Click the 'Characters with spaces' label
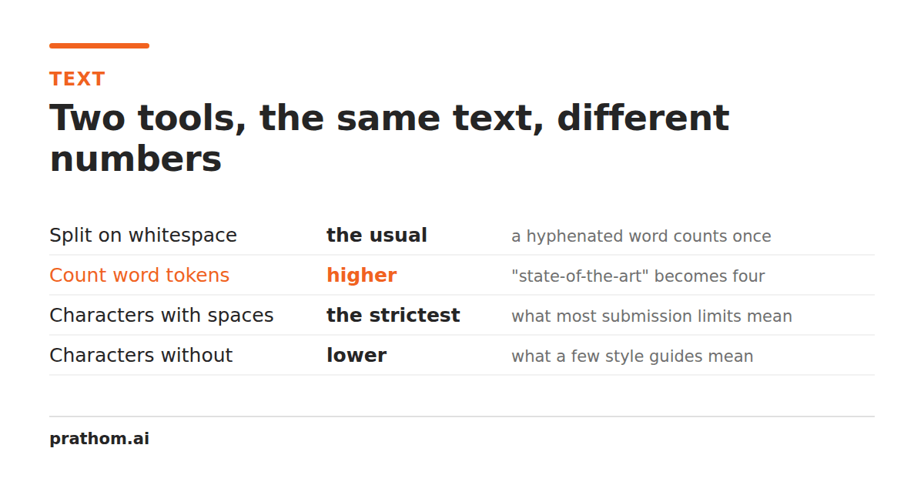 coord(162,316)
